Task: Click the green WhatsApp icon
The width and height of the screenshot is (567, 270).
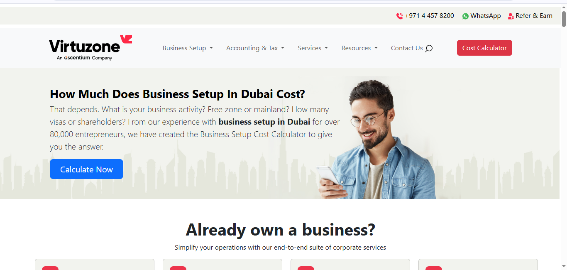Action: 465,16
